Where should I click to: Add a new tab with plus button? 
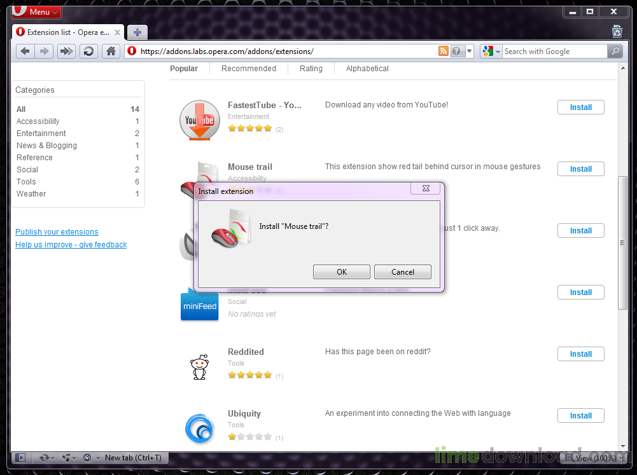click(137, 32)
